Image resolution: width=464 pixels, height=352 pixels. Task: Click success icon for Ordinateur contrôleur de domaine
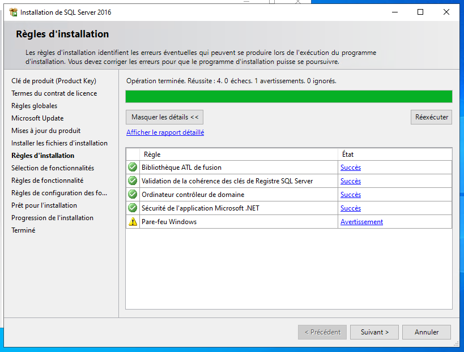[x=133, y=194]
